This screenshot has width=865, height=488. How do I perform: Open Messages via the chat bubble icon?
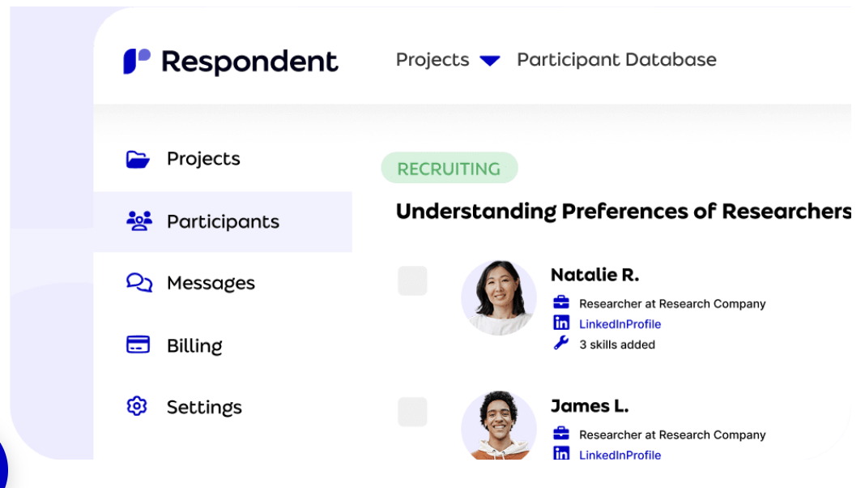click(x=138, y=282)
